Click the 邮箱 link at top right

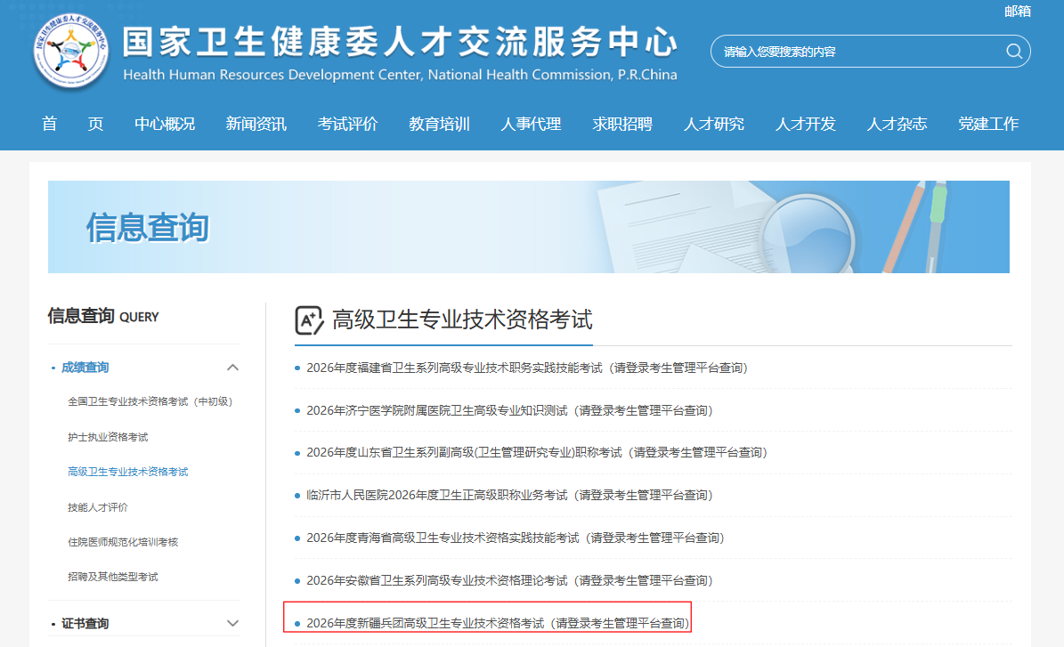click(x=1018, y=11)
